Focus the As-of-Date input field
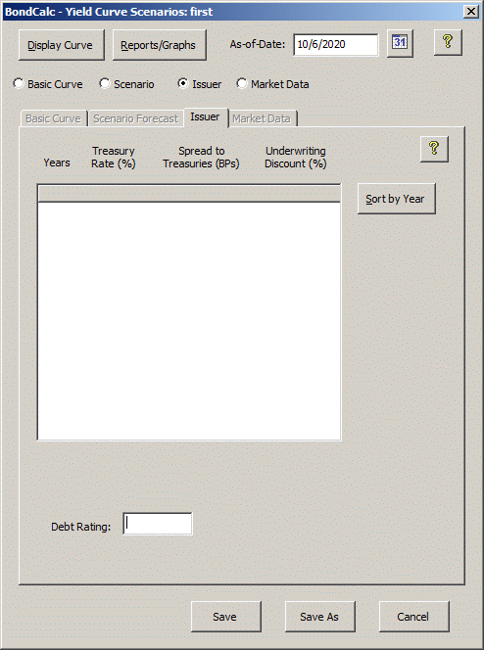484x650 pixels. 335,44
